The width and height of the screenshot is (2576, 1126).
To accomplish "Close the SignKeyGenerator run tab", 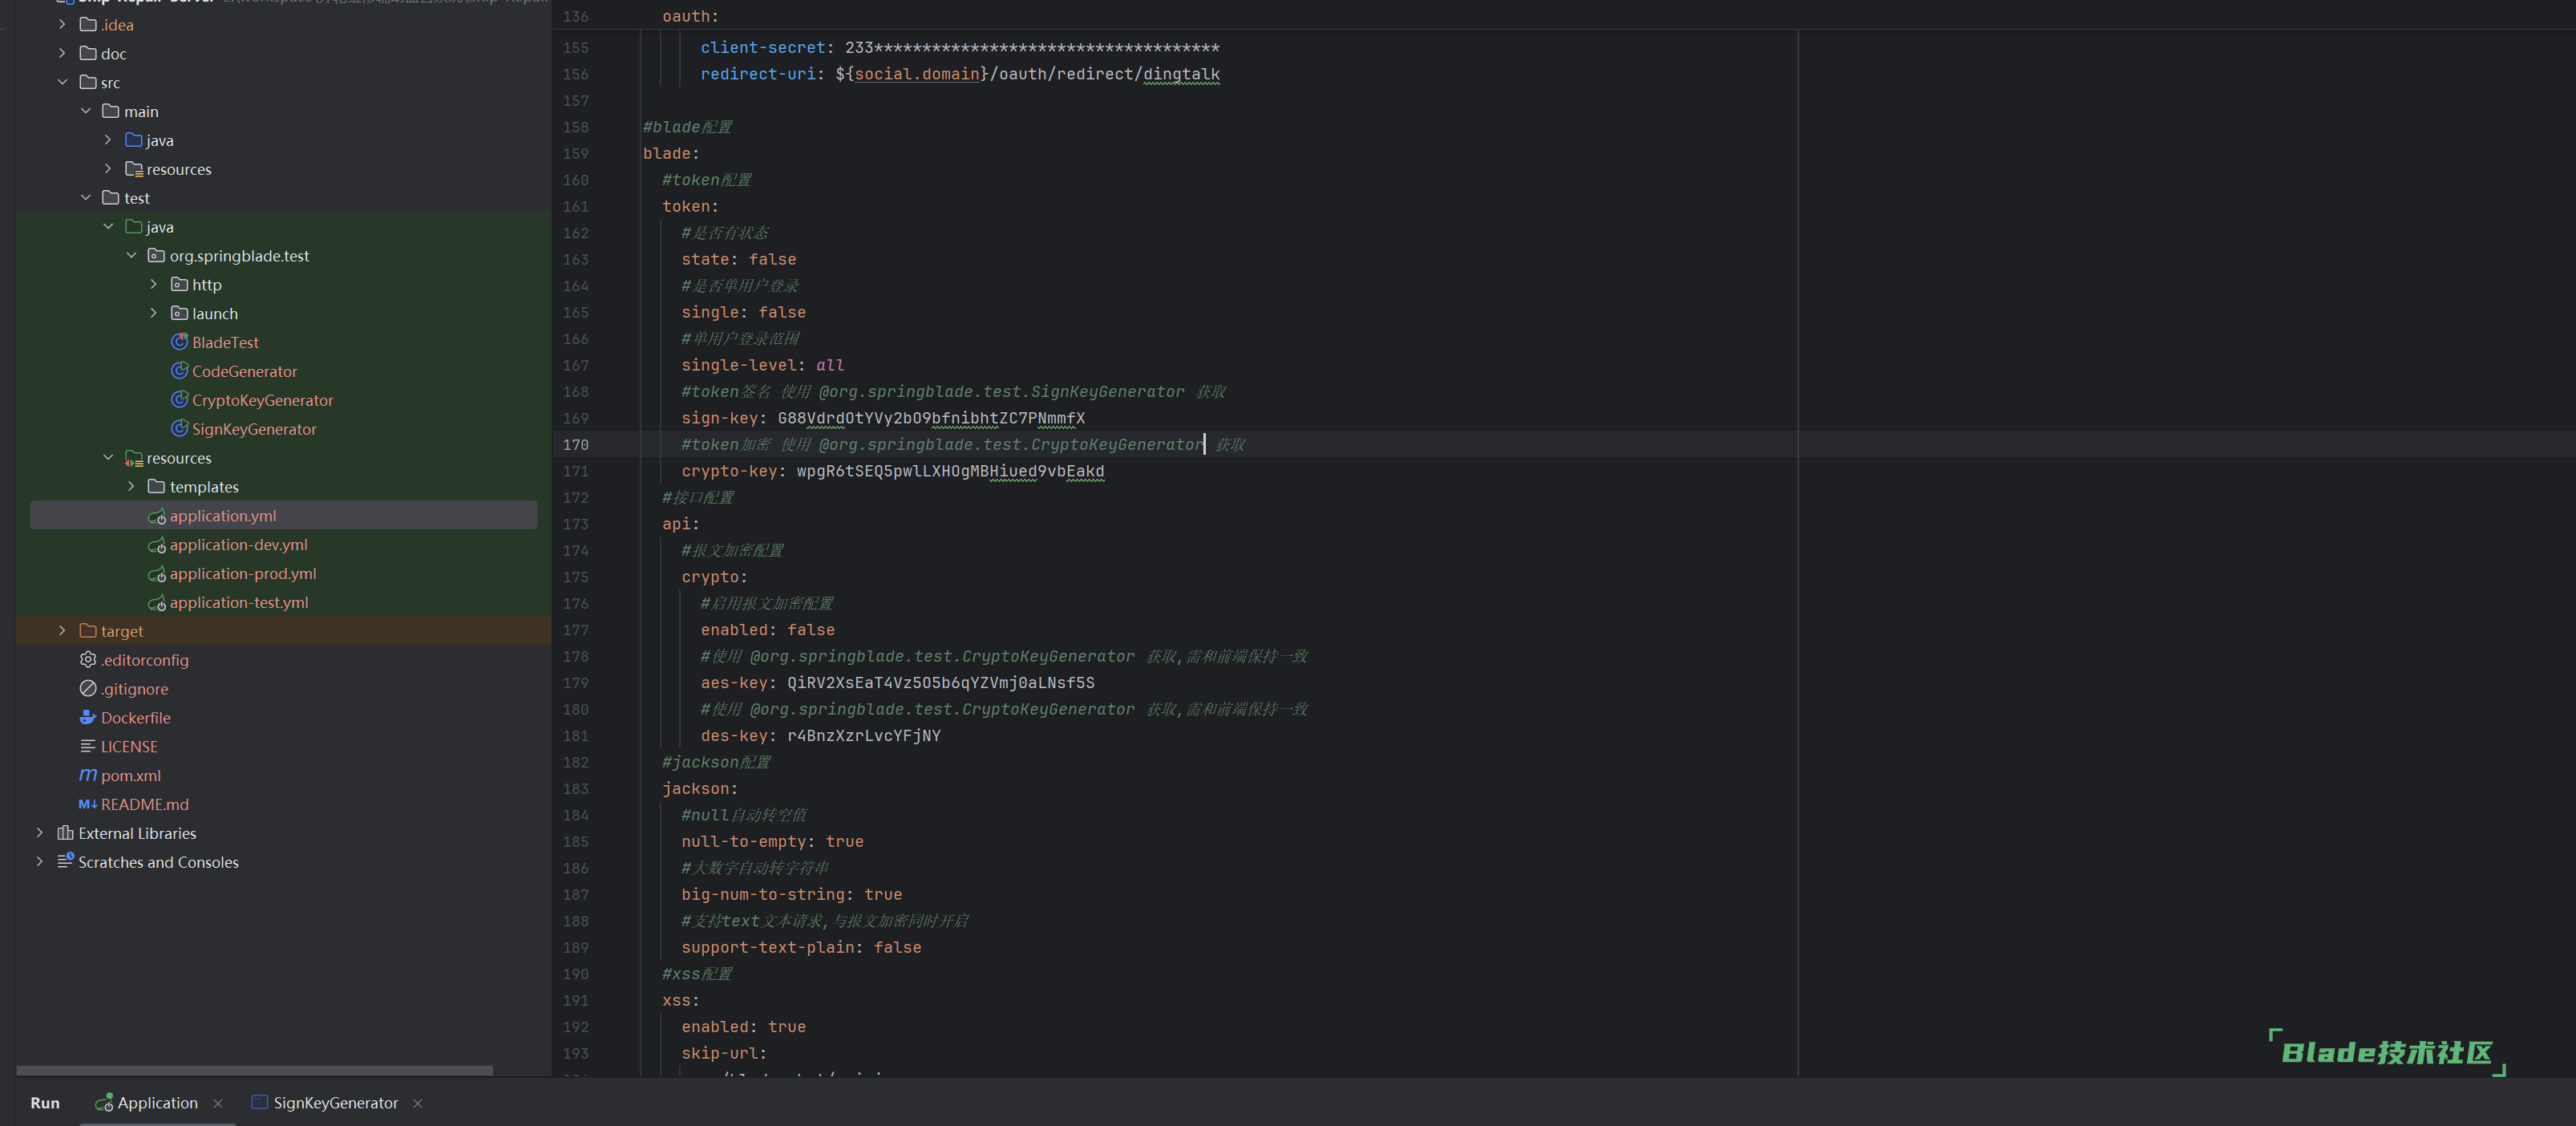I will [418, 1103].
